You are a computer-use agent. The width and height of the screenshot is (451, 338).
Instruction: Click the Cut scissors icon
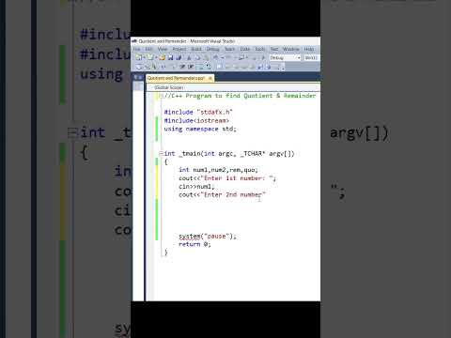[x=189, y=57]
